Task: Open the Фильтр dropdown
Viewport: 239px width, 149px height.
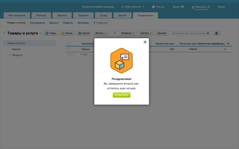Action: pos(101,33)
